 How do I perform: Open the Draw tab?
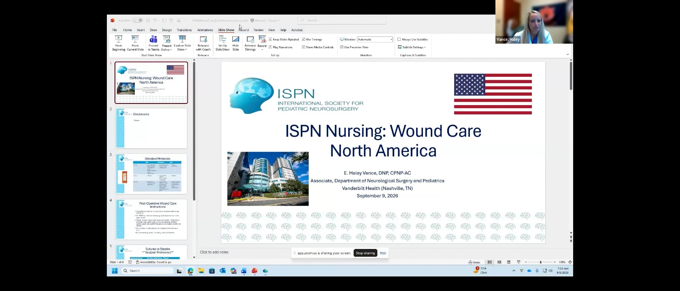[153, 30]
